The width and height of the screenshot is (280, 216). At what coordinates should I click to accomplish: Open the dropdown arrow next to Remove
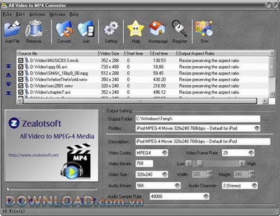click(47, 31)
